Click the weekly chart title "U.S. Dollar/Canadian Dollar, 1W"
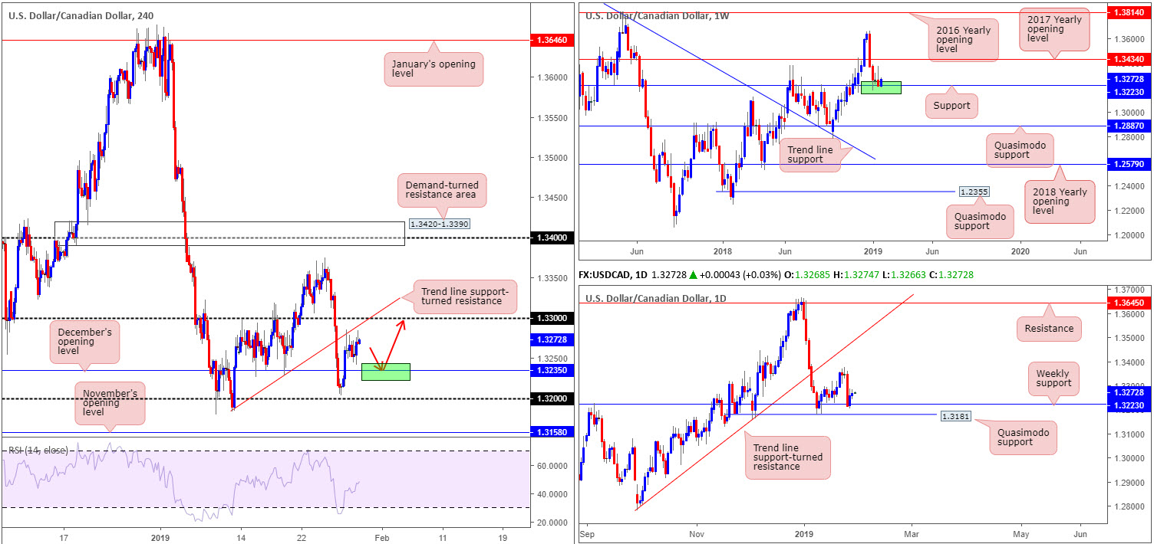Image resolution: width=1154 pixels, height=544 pixels. click(656, 14)
